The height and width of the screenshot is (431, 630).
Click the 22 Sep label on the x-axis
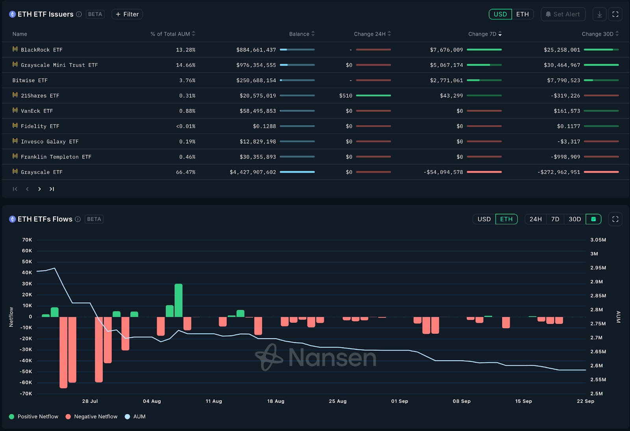pyautogui.click(x=586, y=401)
